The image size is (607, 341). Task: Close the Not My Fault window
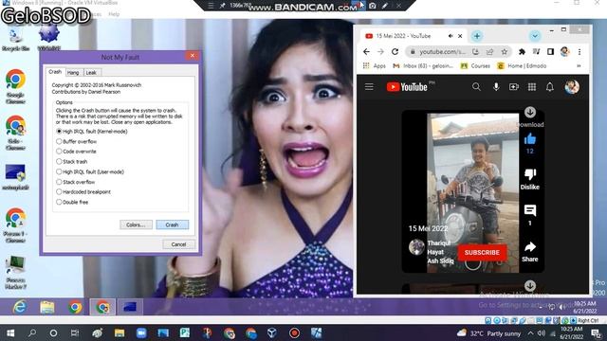click(x=193, y=56)
